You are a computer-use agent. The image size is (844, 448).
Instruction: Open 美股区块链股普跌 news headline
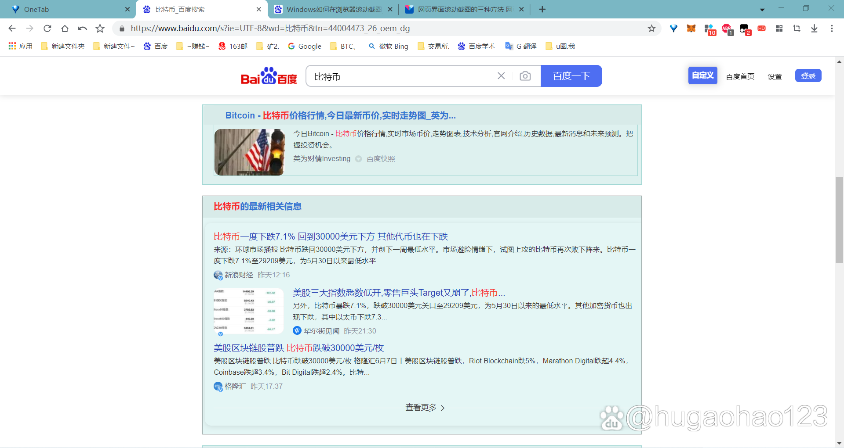[298, 348]
